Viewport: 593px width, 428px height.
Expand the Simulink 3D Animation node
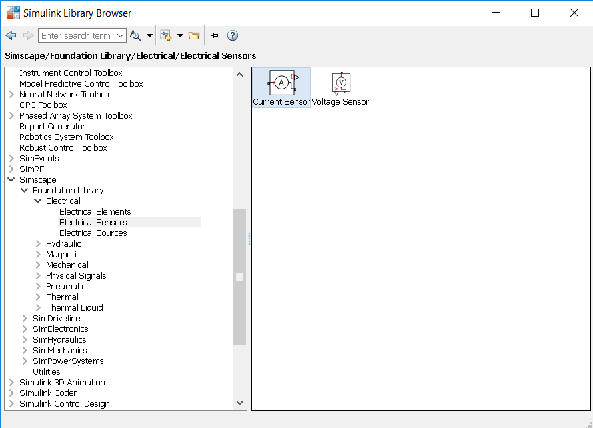point(11,382)
